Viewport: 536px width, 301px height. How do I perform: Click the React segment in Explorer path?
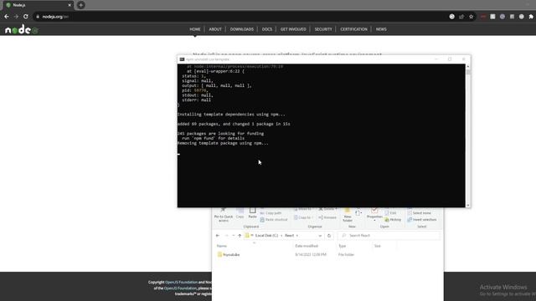289,236
